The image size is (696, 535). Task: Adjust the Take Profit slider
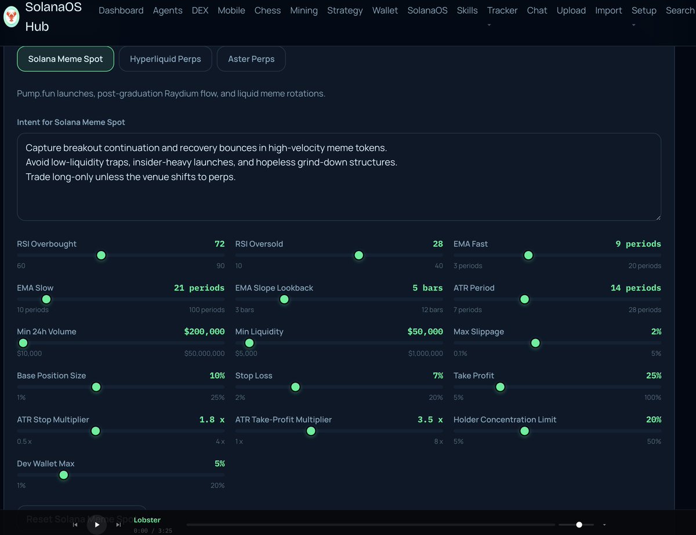[557, 387]
